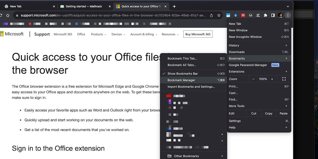Enter full screen via Zoom row icon

284,79
